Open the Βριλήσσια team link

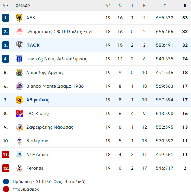click(38, 141)
